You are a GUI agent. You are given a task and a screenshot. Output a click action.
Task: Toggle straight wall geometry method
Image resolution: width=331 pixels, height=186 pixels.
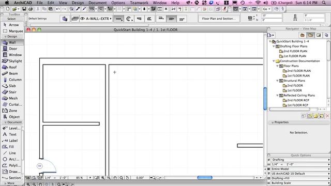tap(118, 19)
